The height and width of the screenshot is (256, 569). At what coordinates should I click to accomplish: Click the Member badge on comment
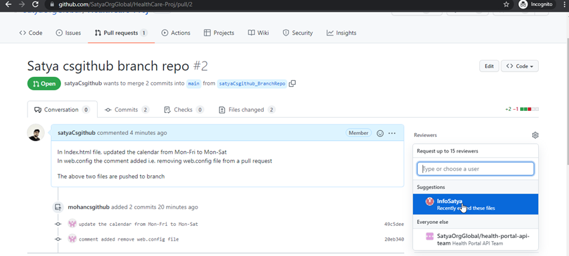(x=359, y=133)
